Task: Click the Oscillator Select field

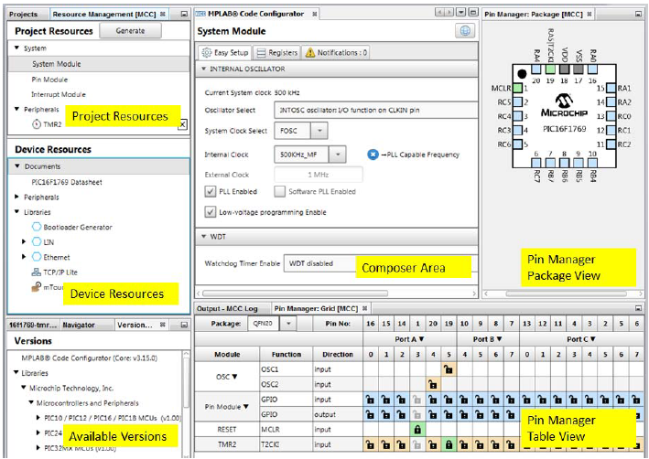Action: pos(376,110)
